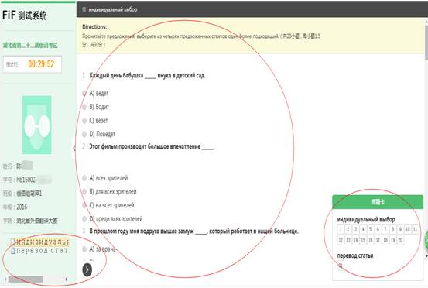This screenshot has width=428, height=288.
Task: Click the green student avatar picture
Action: coord(37,125)
